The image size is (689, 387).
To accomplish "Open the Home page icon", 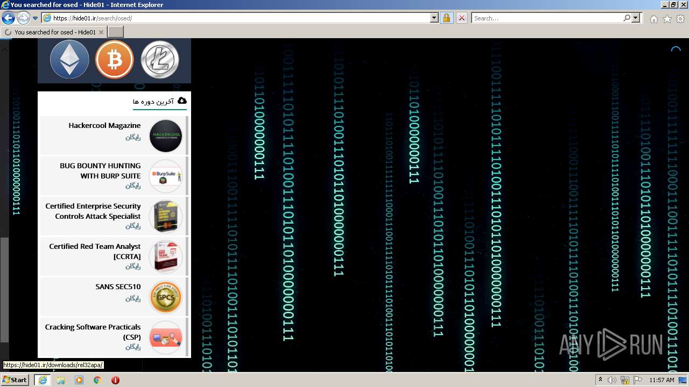I will [x=653, y=19].
